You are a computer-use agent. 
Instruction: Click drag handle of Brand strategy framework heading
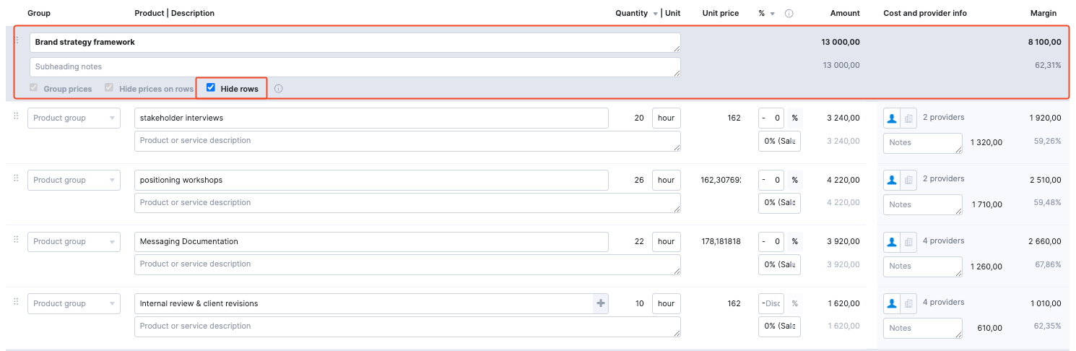(x=17, y=40)
